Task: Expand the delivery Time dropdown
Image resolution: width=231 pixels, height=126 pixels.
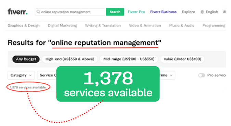Action: point(167,75)
